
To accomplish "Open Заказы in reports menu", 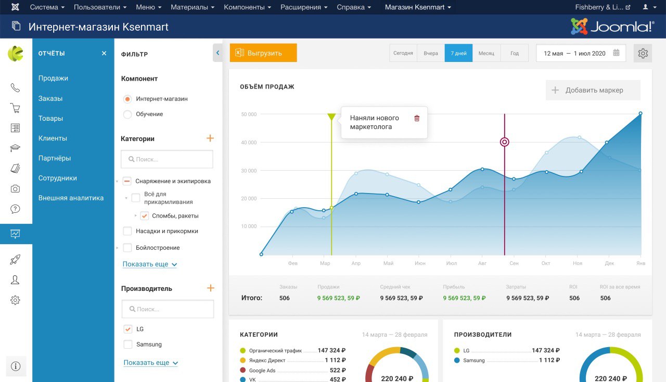I will pos(50,98).
